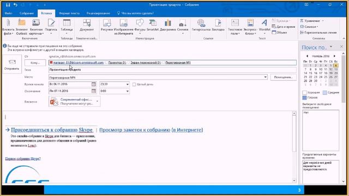
Task: Click the Table icon in ribbon
Action: pos(67,23)
